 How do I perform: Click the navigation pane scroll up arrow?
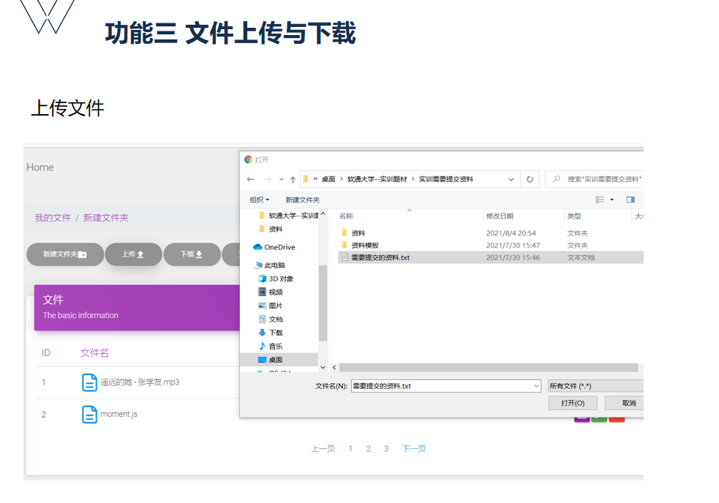tap(323, 213)
